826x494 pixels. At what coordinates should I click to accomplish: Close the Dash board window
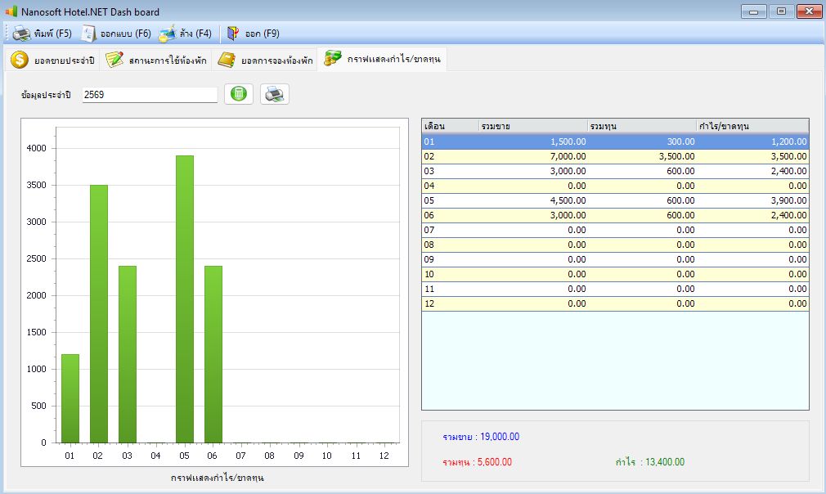809,11
